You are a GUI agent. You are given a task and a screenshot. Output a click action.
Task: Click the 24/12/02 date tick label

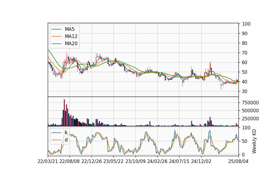(201, 162)
